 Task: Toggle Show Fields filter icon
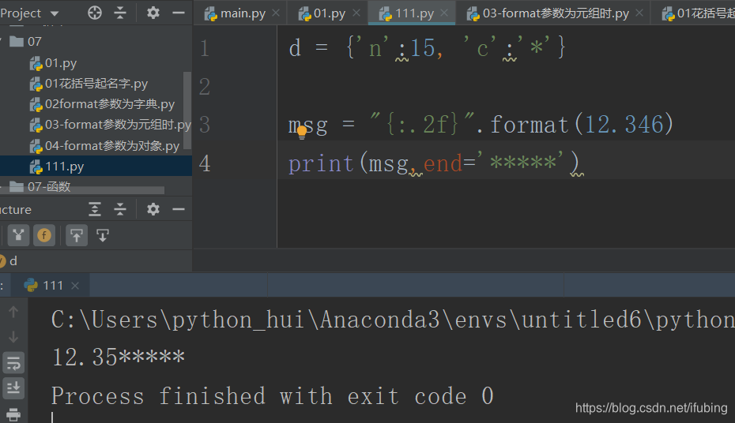pyautogui.click(x=44, y=235)
